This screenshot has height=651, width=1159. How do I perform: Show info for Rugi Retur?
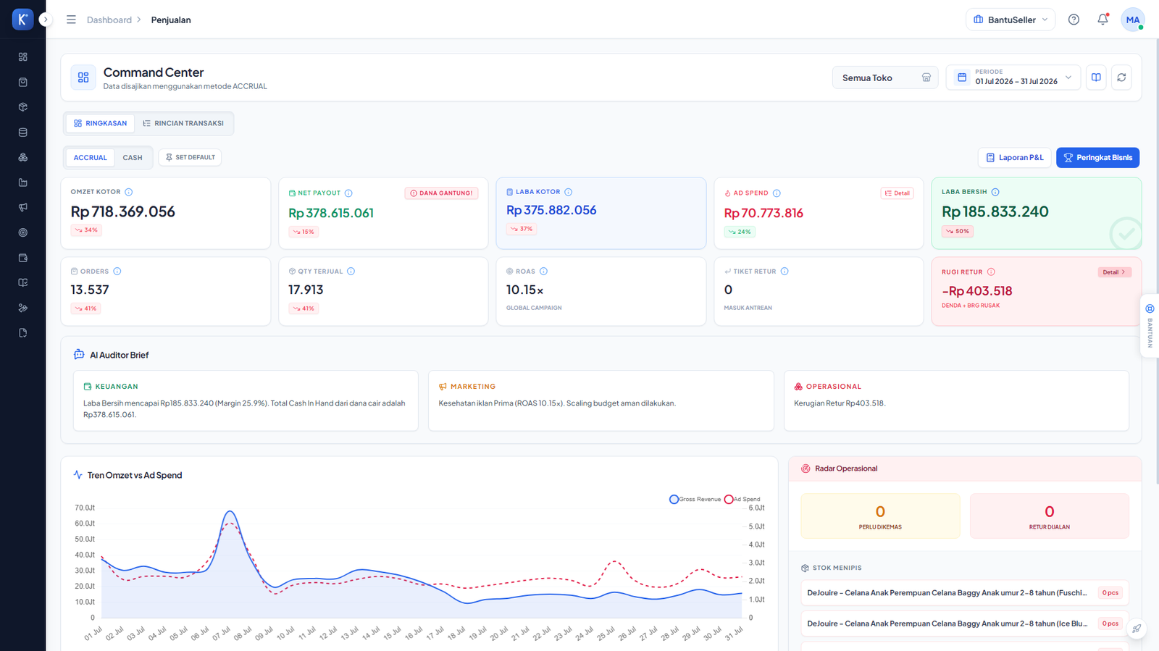(x=991, y=272)
